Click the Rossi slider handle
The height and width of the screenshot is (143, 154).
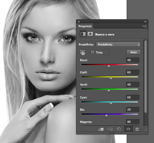(109, 66)
